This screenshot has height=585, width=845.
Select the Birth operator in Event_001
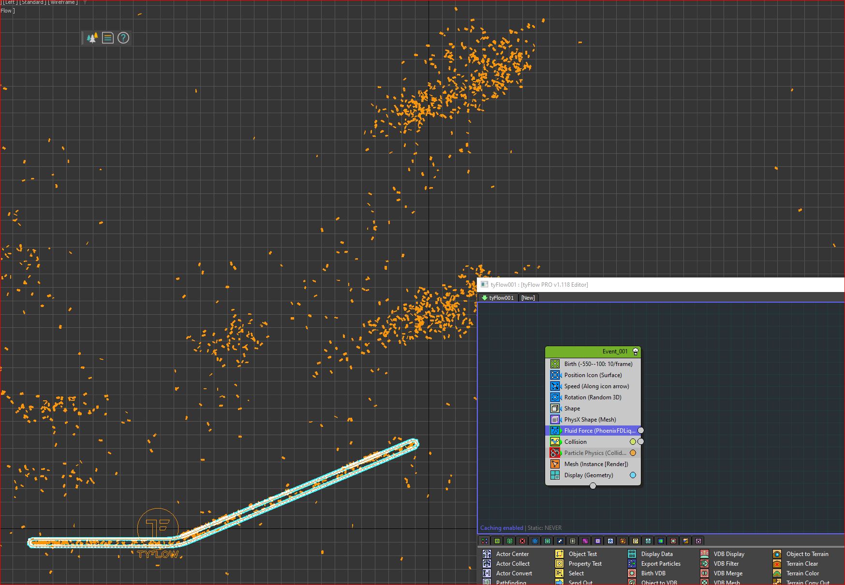coord(598,364)
